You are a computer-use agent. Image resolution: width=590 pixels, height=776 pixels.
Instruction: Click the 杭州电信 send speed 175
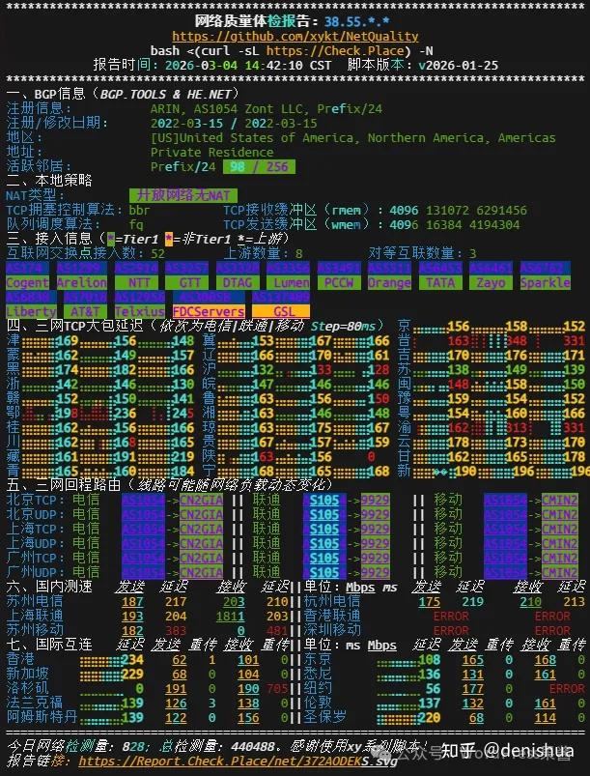point(430,602)
